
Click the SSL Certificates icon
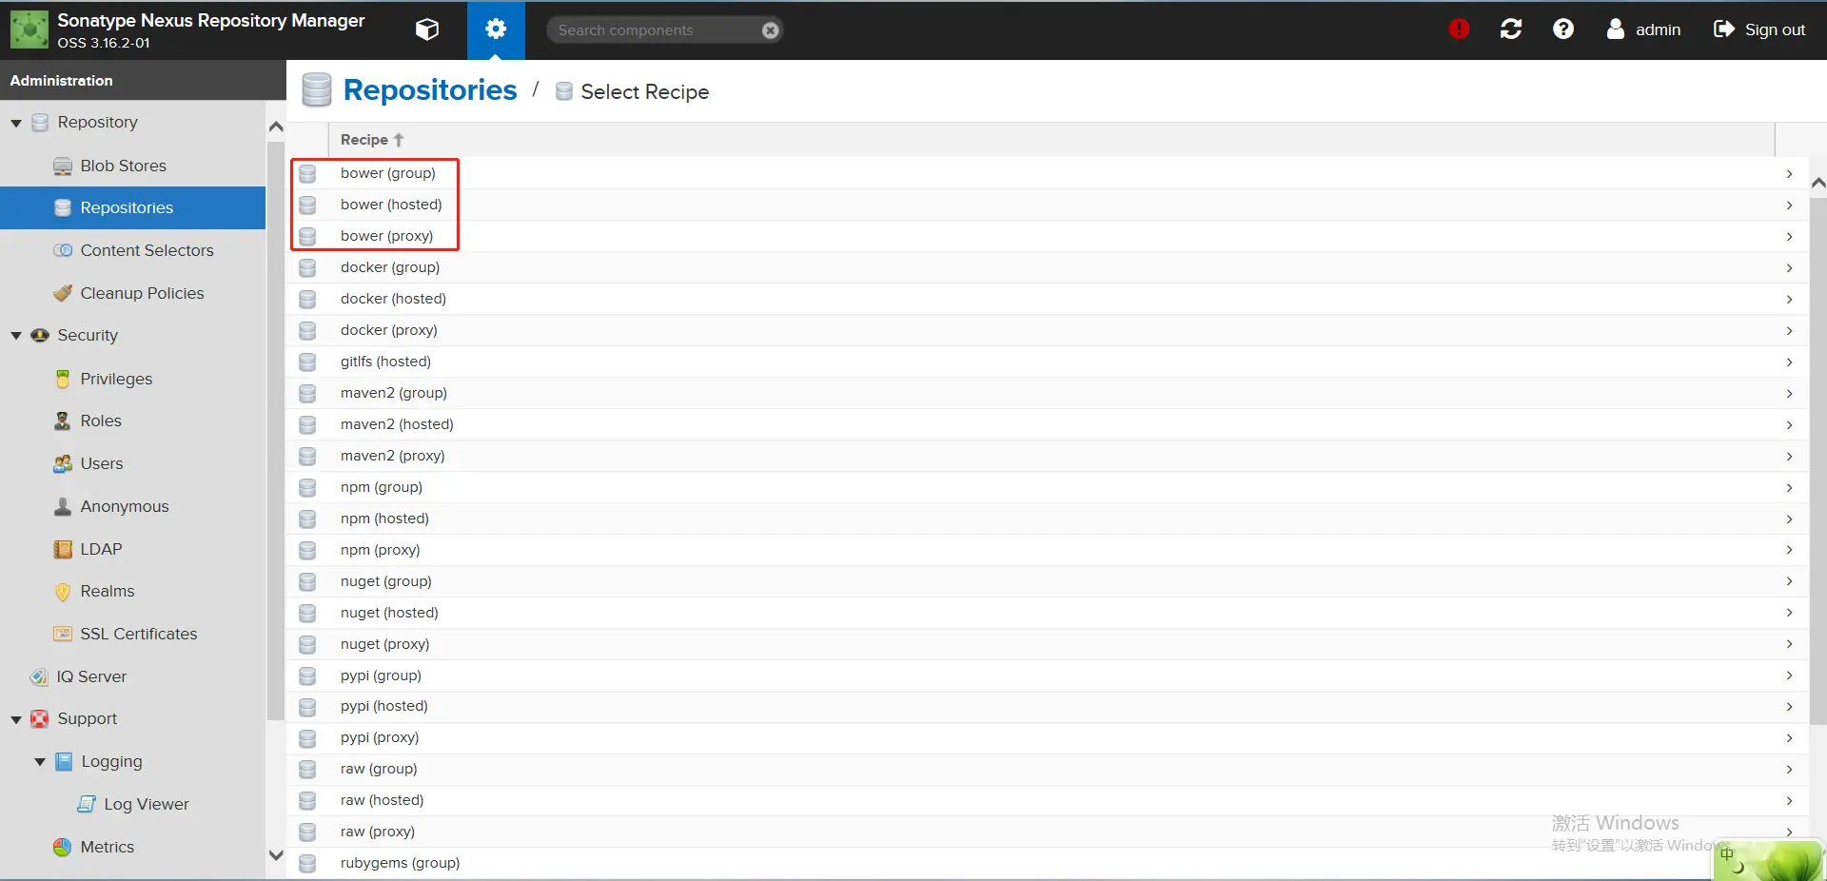pos(63,634)
